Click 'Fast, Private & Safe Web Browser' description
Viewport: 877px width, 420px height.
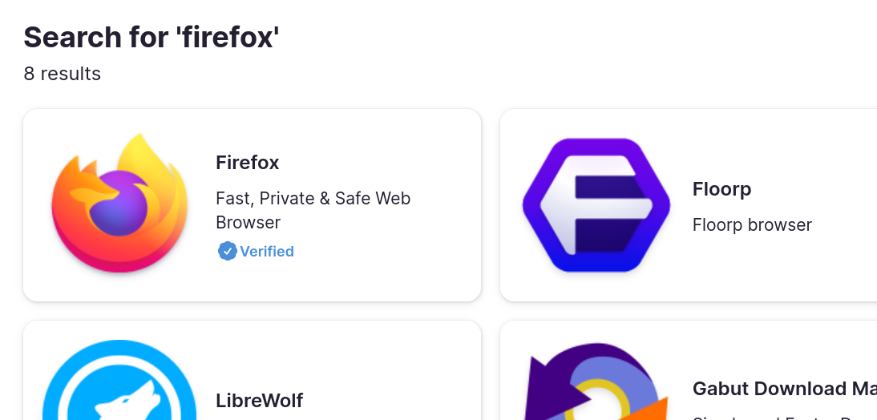pos(313,210)
